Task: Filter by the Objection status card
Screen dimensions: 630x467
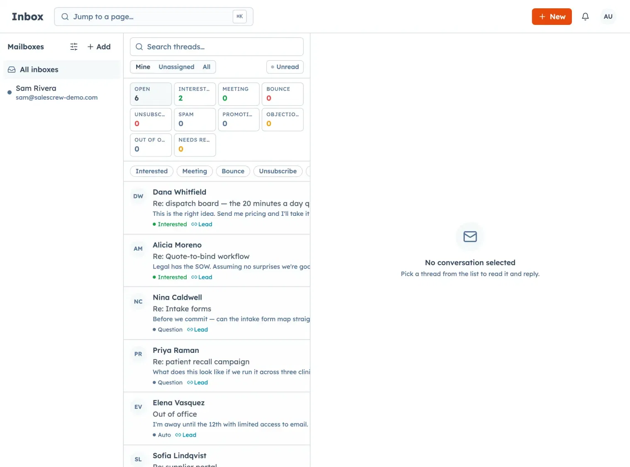Action: click(x=283, y=120)
